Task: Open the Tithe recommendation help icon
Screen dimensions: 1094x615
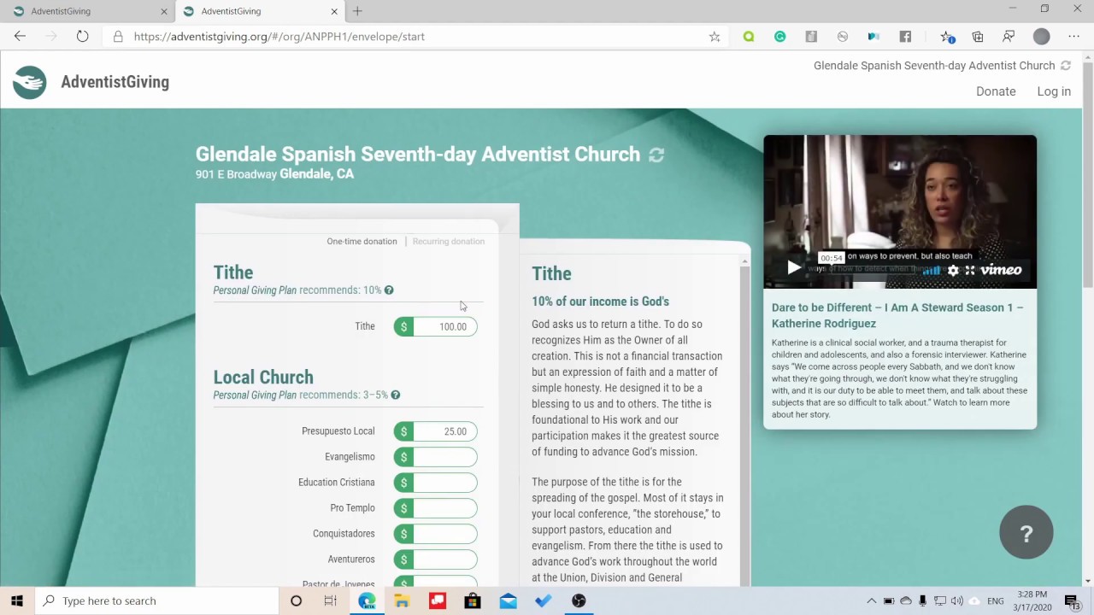Action: 389,290
